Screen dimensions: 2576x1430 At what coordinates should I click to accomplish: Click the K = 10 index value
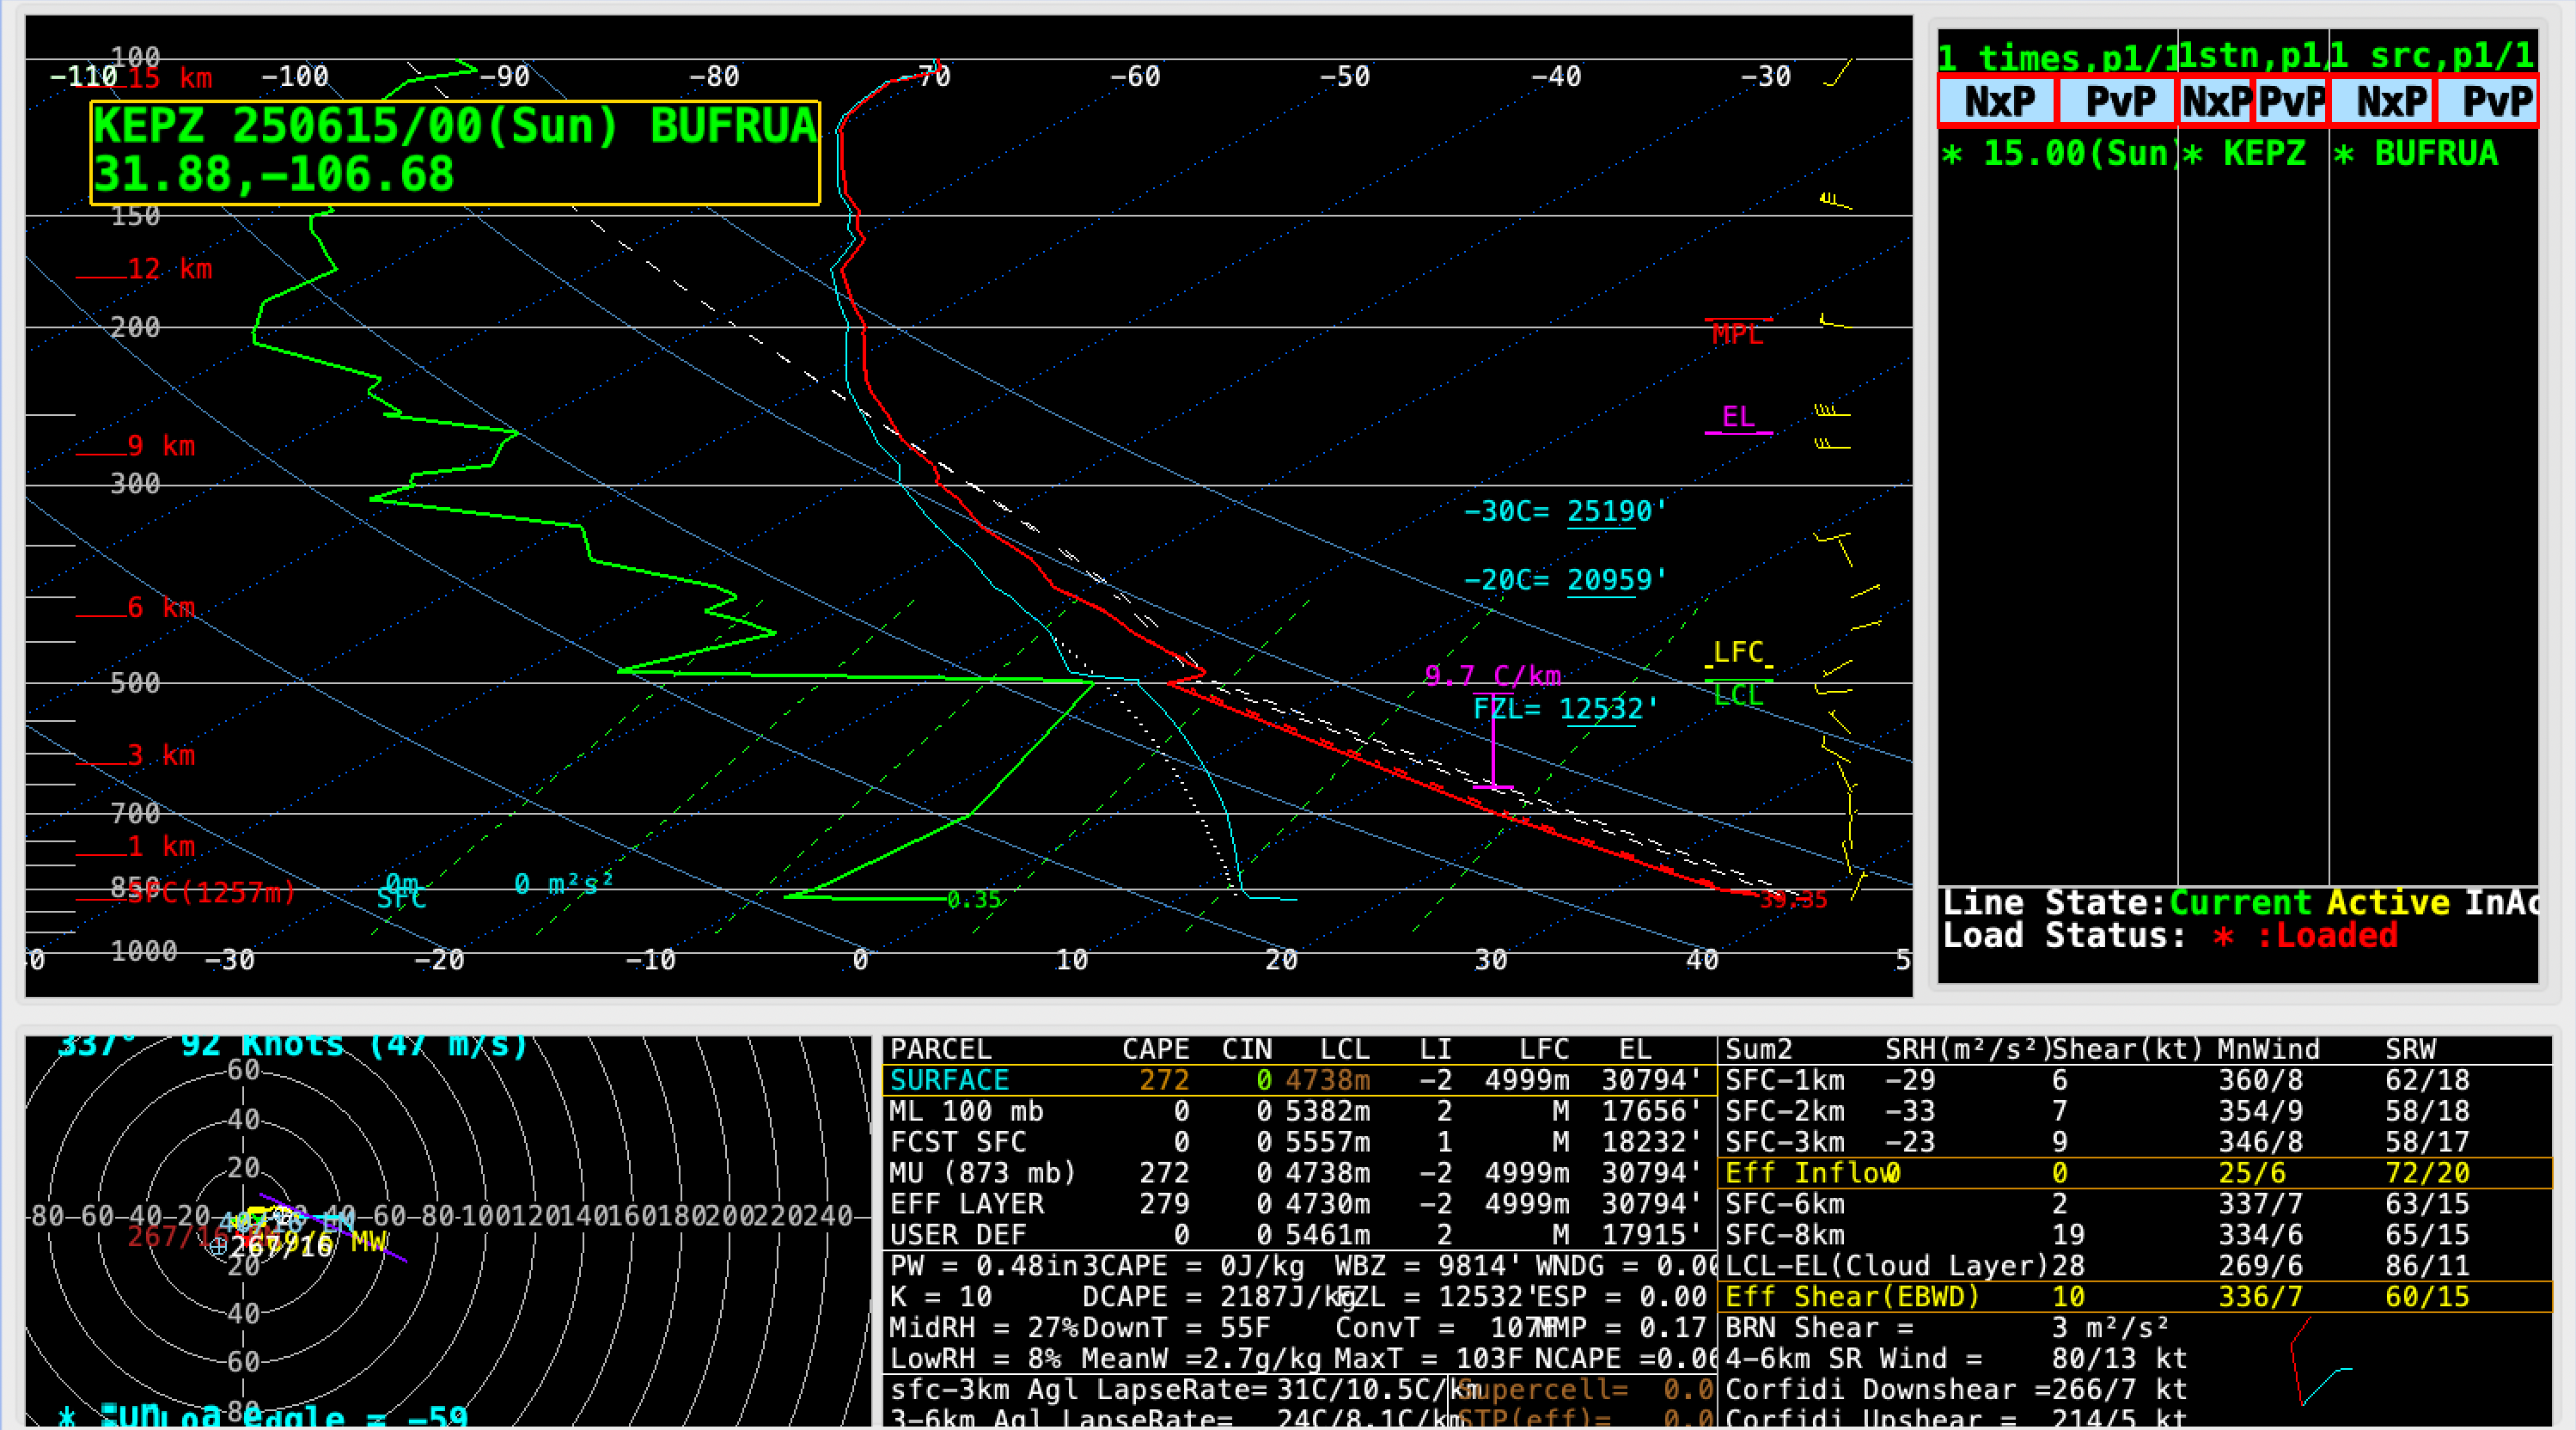(940, 1297)
